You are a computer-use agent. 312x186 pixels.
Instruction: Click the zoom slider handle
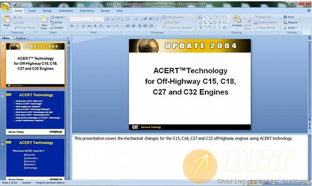[x=282, y=183]
